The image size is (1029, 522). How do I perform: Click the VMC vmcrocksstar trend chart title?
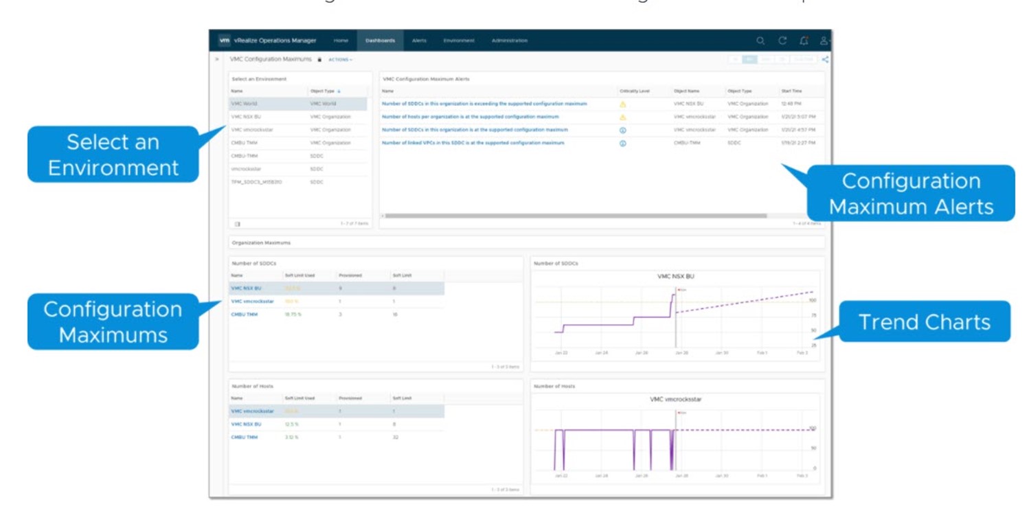[x=676, y=399]
